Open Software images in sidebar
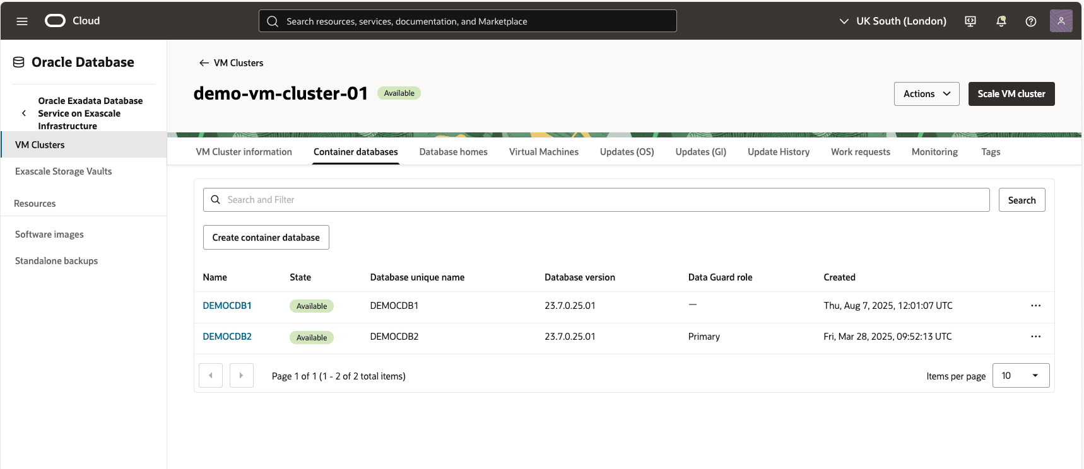Viewport: 1084px width, 469px height. pos(49,234)
